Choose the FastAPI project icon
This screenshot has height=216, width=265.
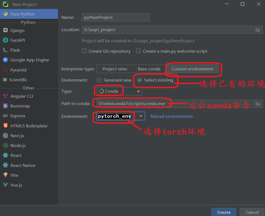(5, 40)
